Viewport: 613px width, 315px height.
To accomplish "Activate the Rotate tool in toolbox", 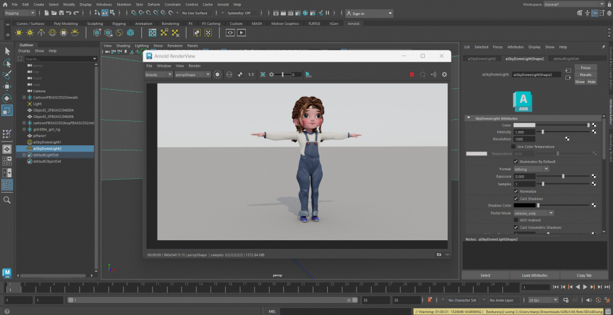I will tap(7, 99).
